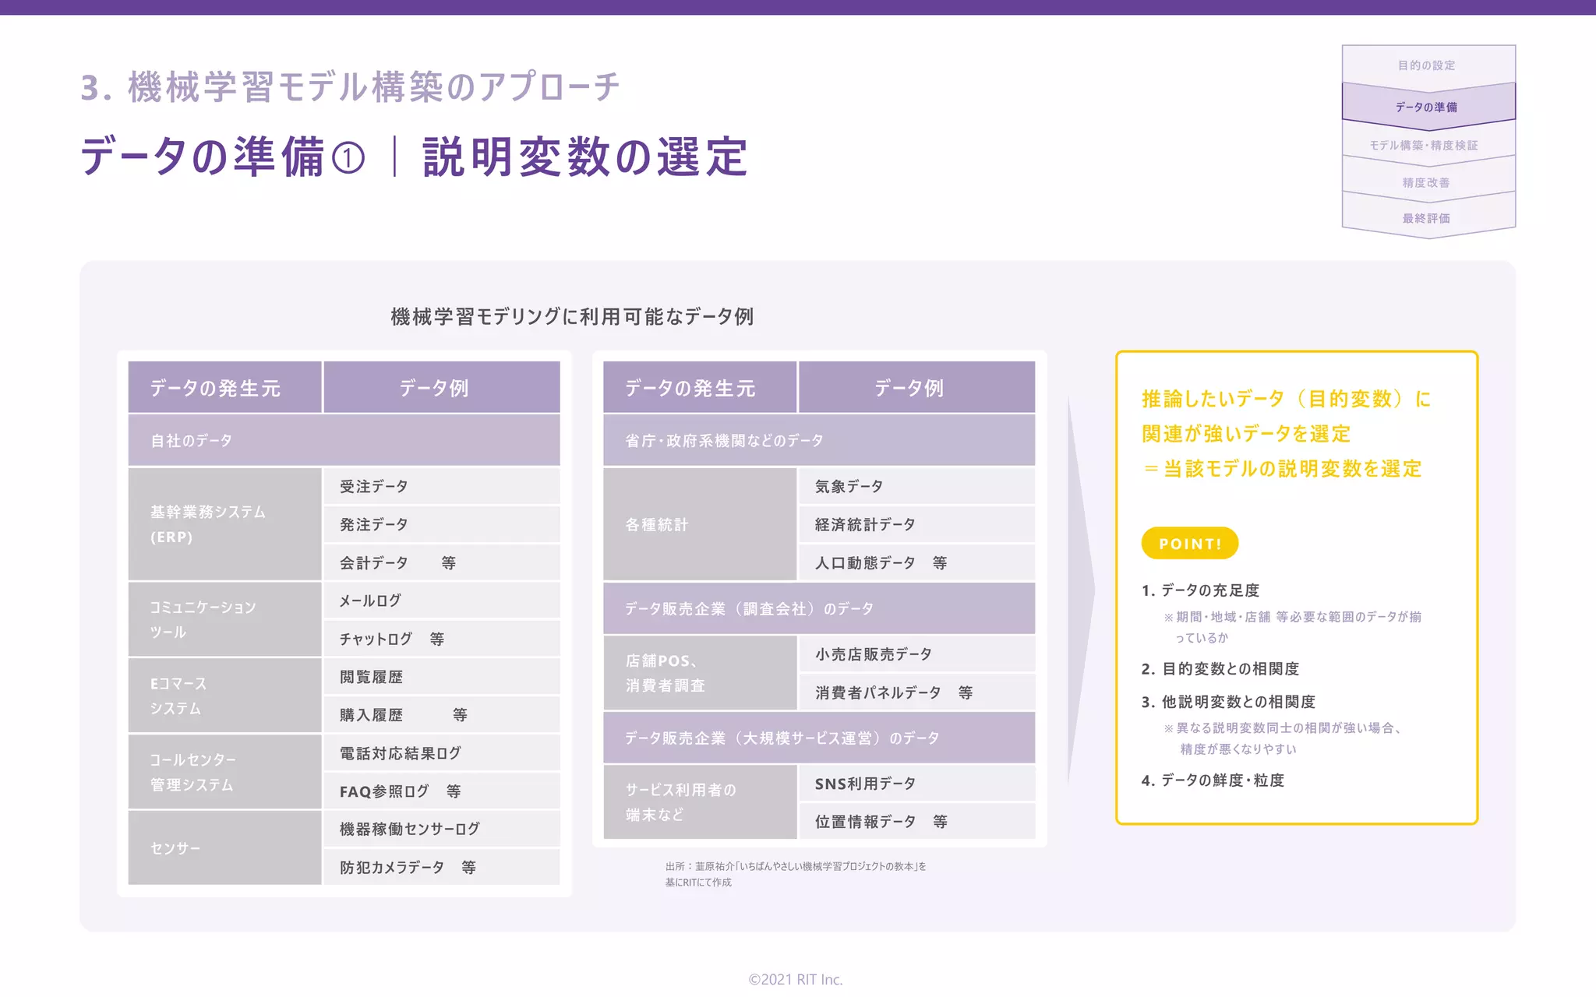Viewport: 1596px width, 997px height.
Task: Click the 発注データ cell
Action: (x=442, y=524)
